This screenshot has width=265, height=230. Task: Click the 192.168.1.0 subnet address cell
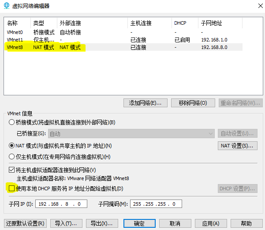tap(214, 40)
